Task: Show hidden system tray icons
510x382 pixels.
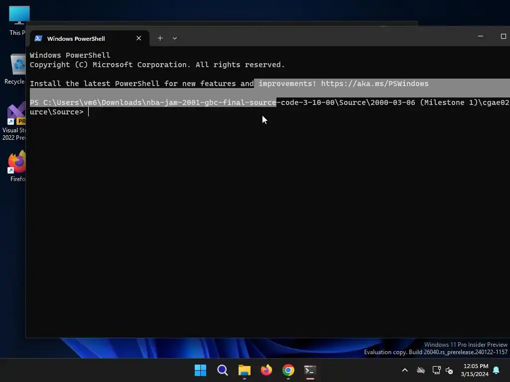Action: [405, 370]
